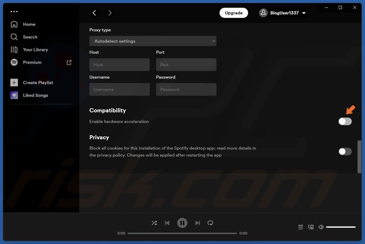Image resolution: width=365 pixels, height=244 pixels.
Task: Click the Liked Songs heart icon
Action: coord(14,95)
